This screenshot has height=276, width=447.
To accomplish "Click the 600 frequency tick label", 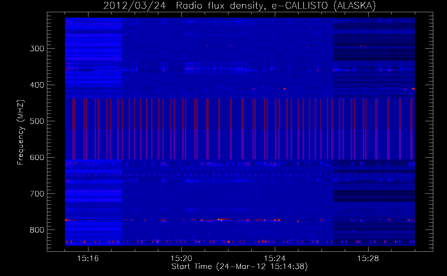I will 37,158.
